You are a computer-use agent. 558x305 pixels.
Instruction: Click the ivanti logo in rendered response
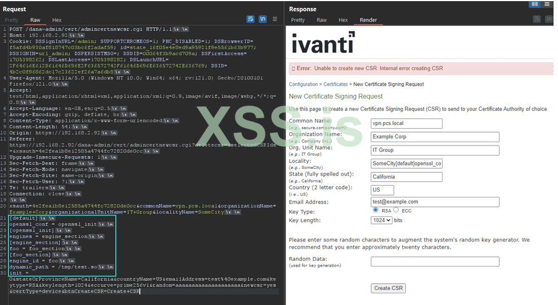[323, 42]
